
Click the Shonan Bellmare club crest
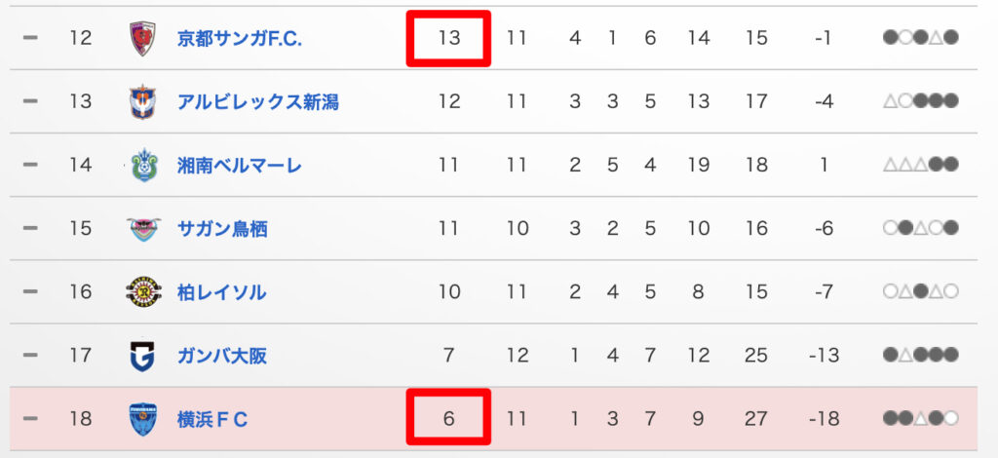(x=142, y=166)
